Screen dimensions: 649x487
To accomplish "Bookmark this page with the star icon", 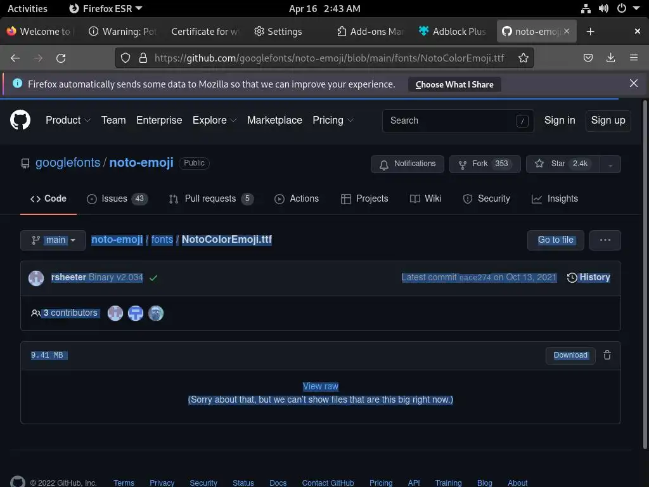I will pos(523,58).
